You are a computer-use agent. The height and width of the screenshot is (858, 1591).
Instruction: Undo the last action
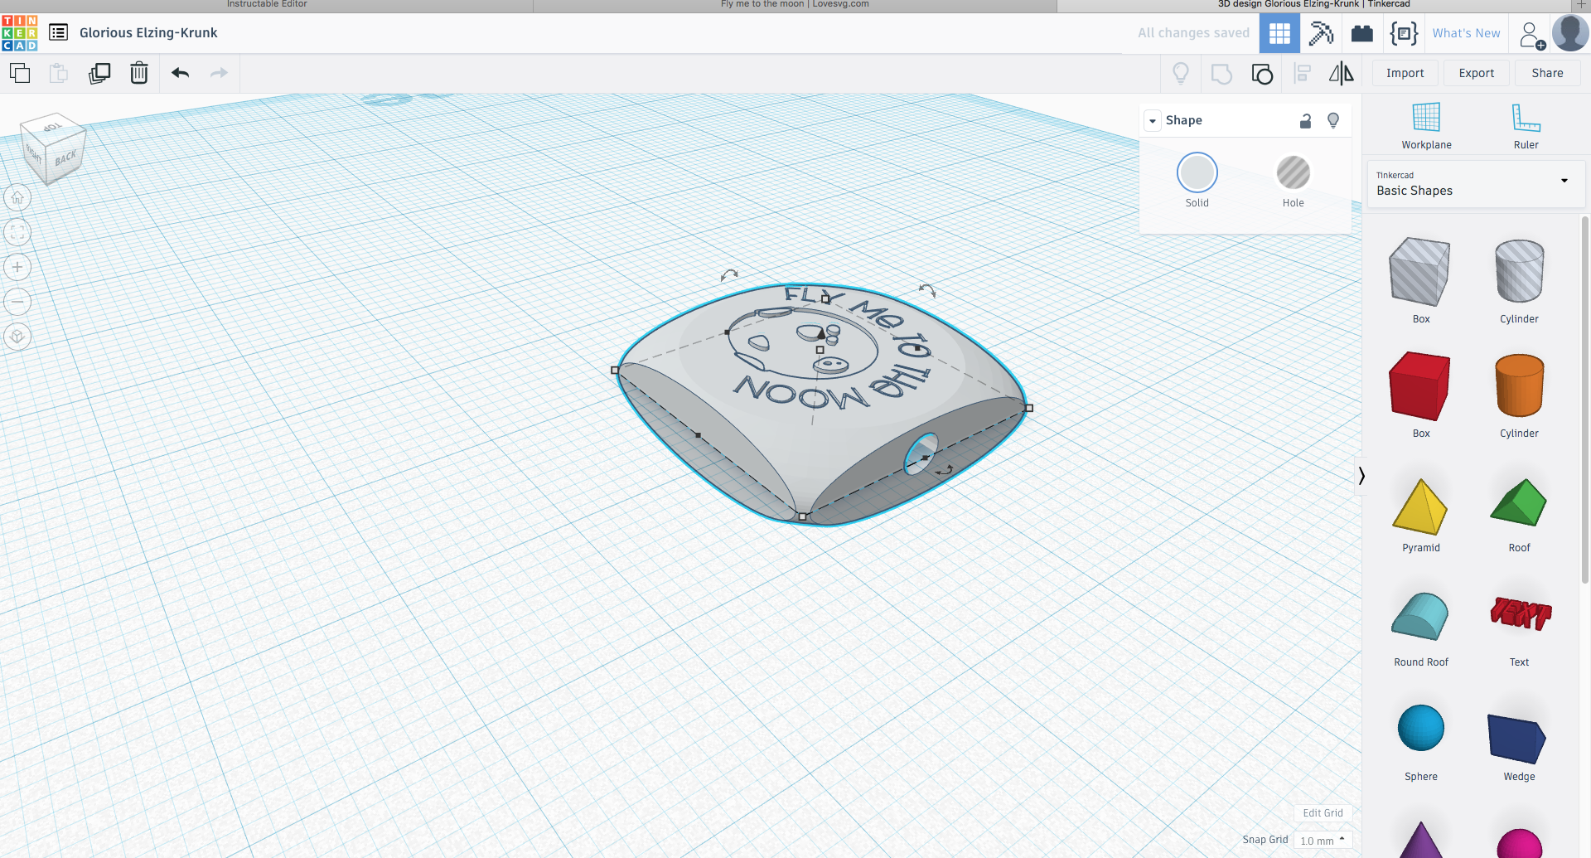(x=181, y=73)
